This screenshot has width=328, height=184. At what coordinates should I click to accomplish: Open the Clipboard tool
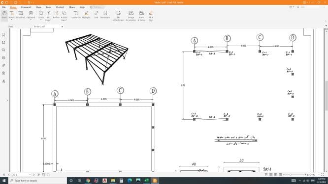[x=31, y=15]
